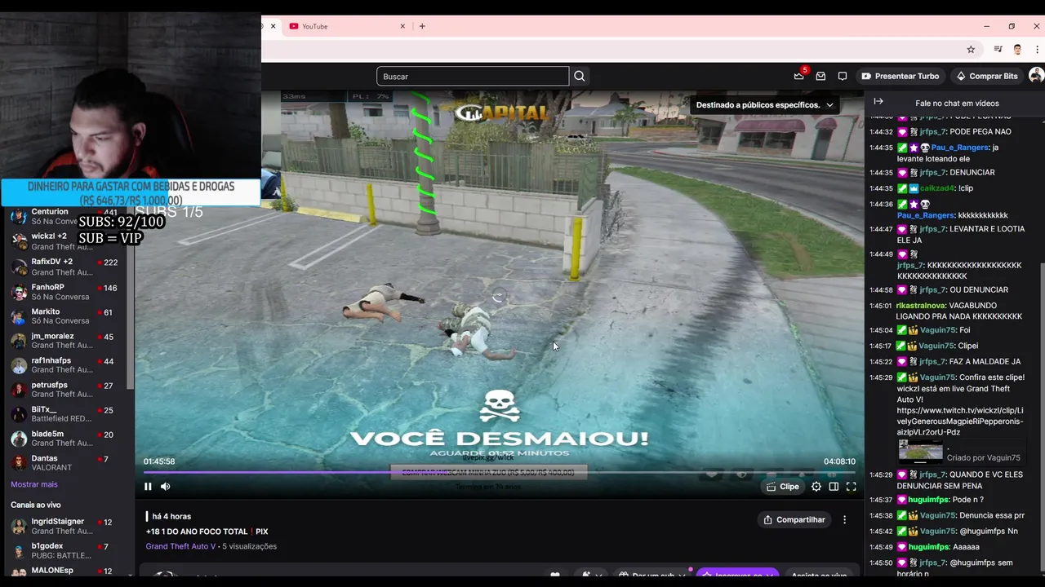This screenshot has width=1045, height=587.
Task: Click the 01:45:58 elapsed time label
Action: click(159, 461)
